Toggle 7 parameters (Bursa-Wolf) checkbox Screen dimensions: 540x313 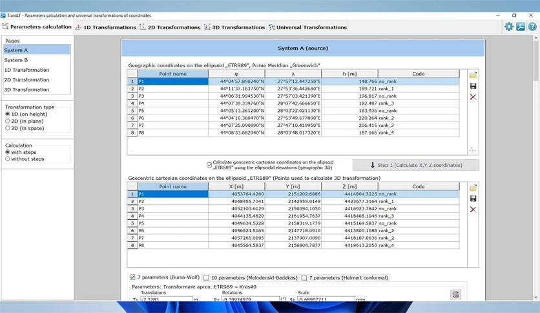[132, 277]
